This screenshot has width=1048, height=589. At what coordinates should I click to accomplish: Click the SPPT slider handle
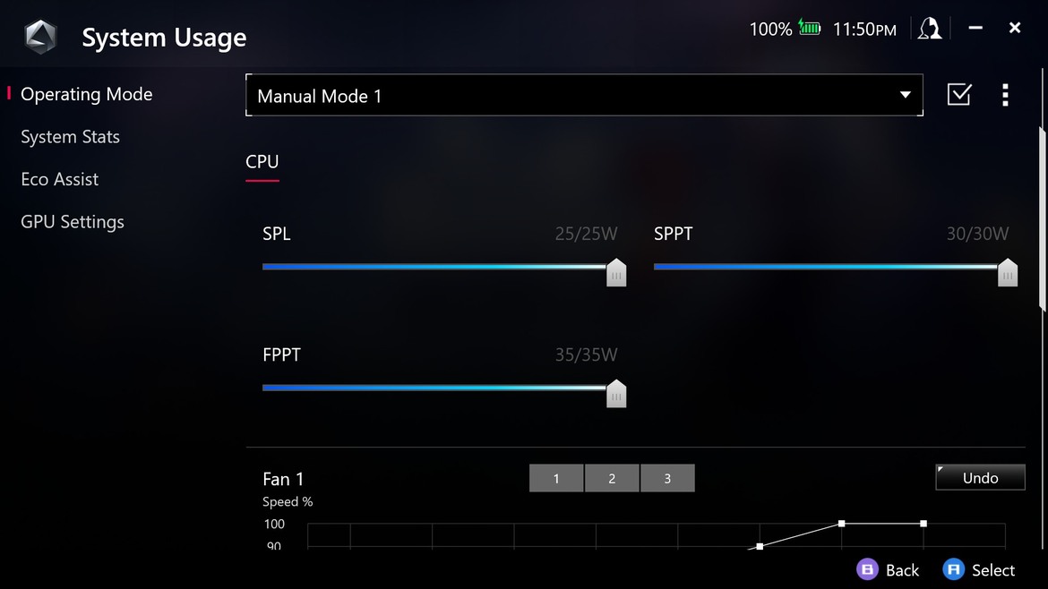pos(1007,272)
